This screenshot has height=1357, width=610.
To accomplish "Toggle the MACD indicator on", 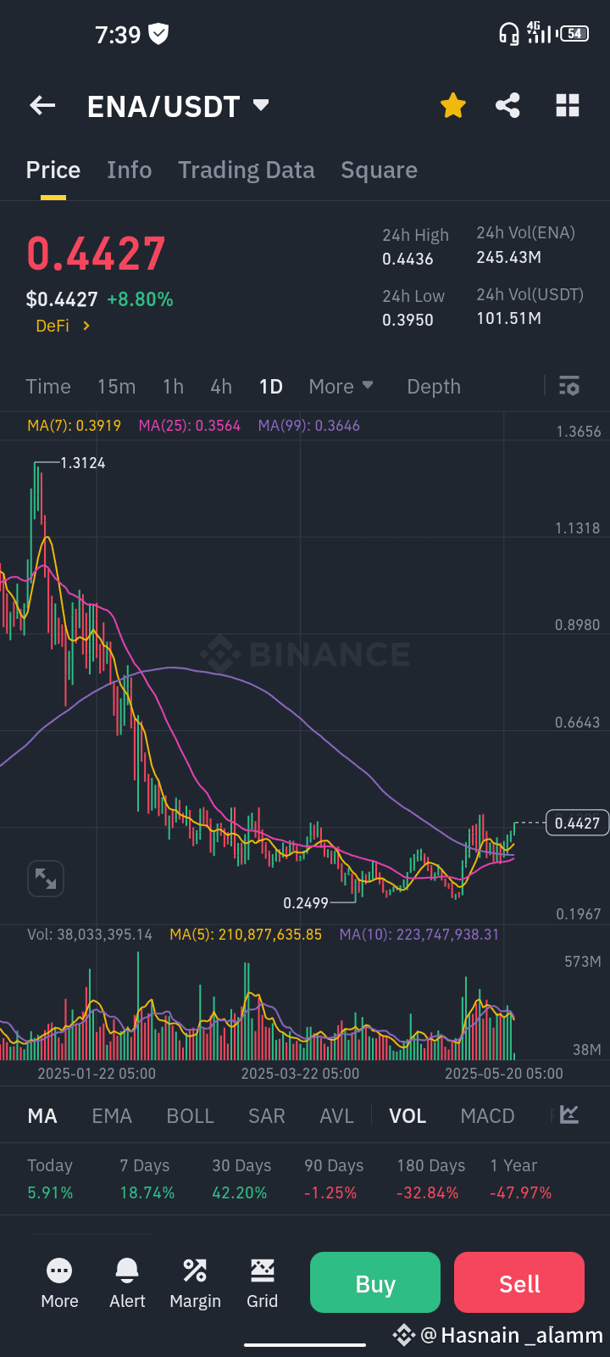I will tap(487, 1115).
